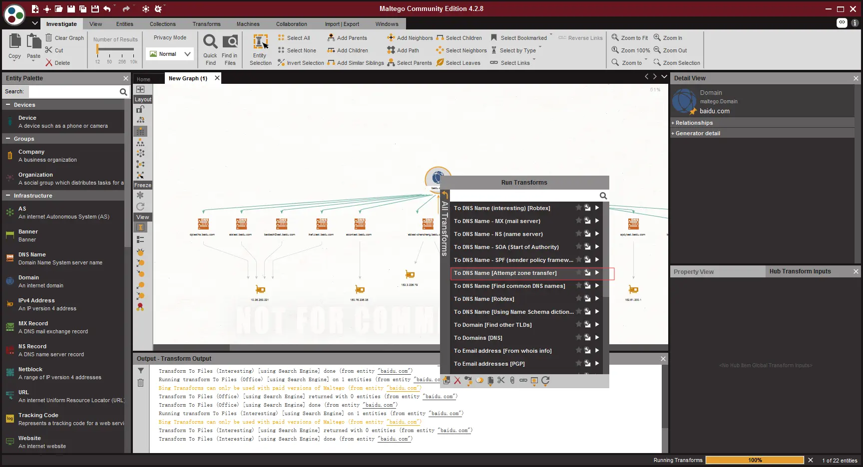Adjust the Number of Results slider

[98, 49]
